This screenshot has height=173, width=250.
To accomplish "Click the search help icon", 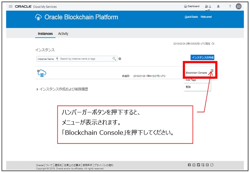I will click(x=120, y=59).
